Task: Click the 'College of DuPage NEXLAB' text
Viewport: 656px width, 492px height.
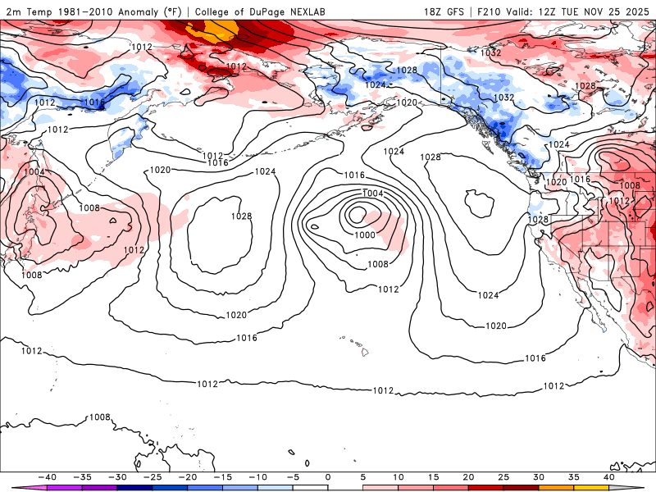Action: pyautogui.click(x=260, y=11)
